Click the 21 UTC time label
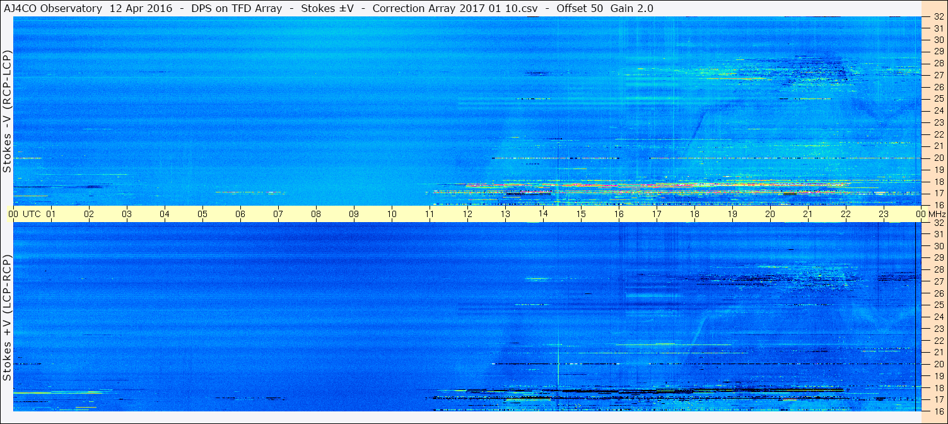 pos(808,214)
